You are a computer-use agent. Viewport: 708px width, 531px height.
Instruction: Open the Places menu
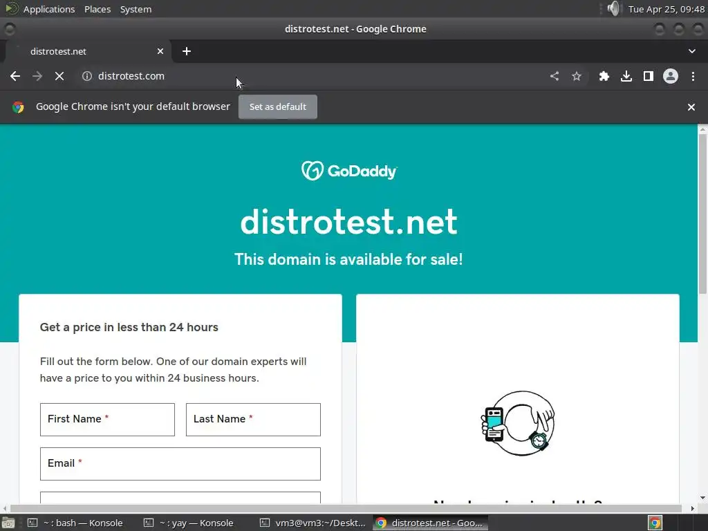pos(97,9)
